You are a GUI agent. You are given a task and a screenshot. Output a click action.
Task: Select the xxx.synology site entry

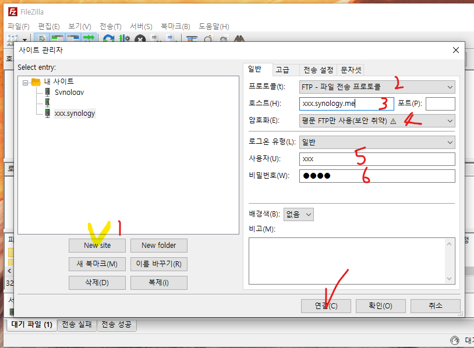(75, 113)
